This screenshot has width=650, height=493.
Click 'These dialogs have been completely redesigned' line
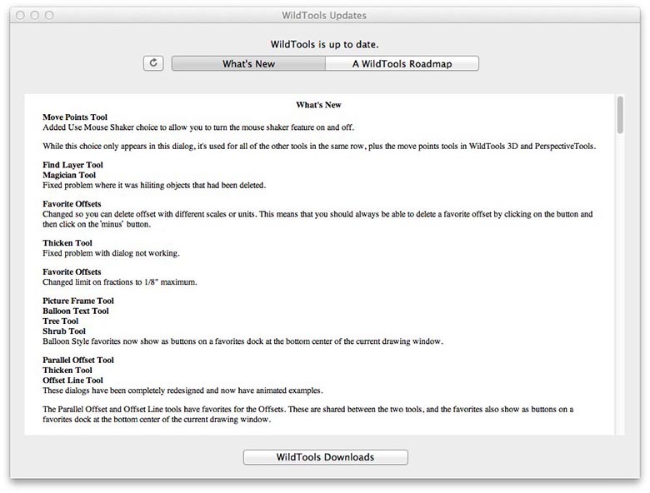(x=182, y=391)
